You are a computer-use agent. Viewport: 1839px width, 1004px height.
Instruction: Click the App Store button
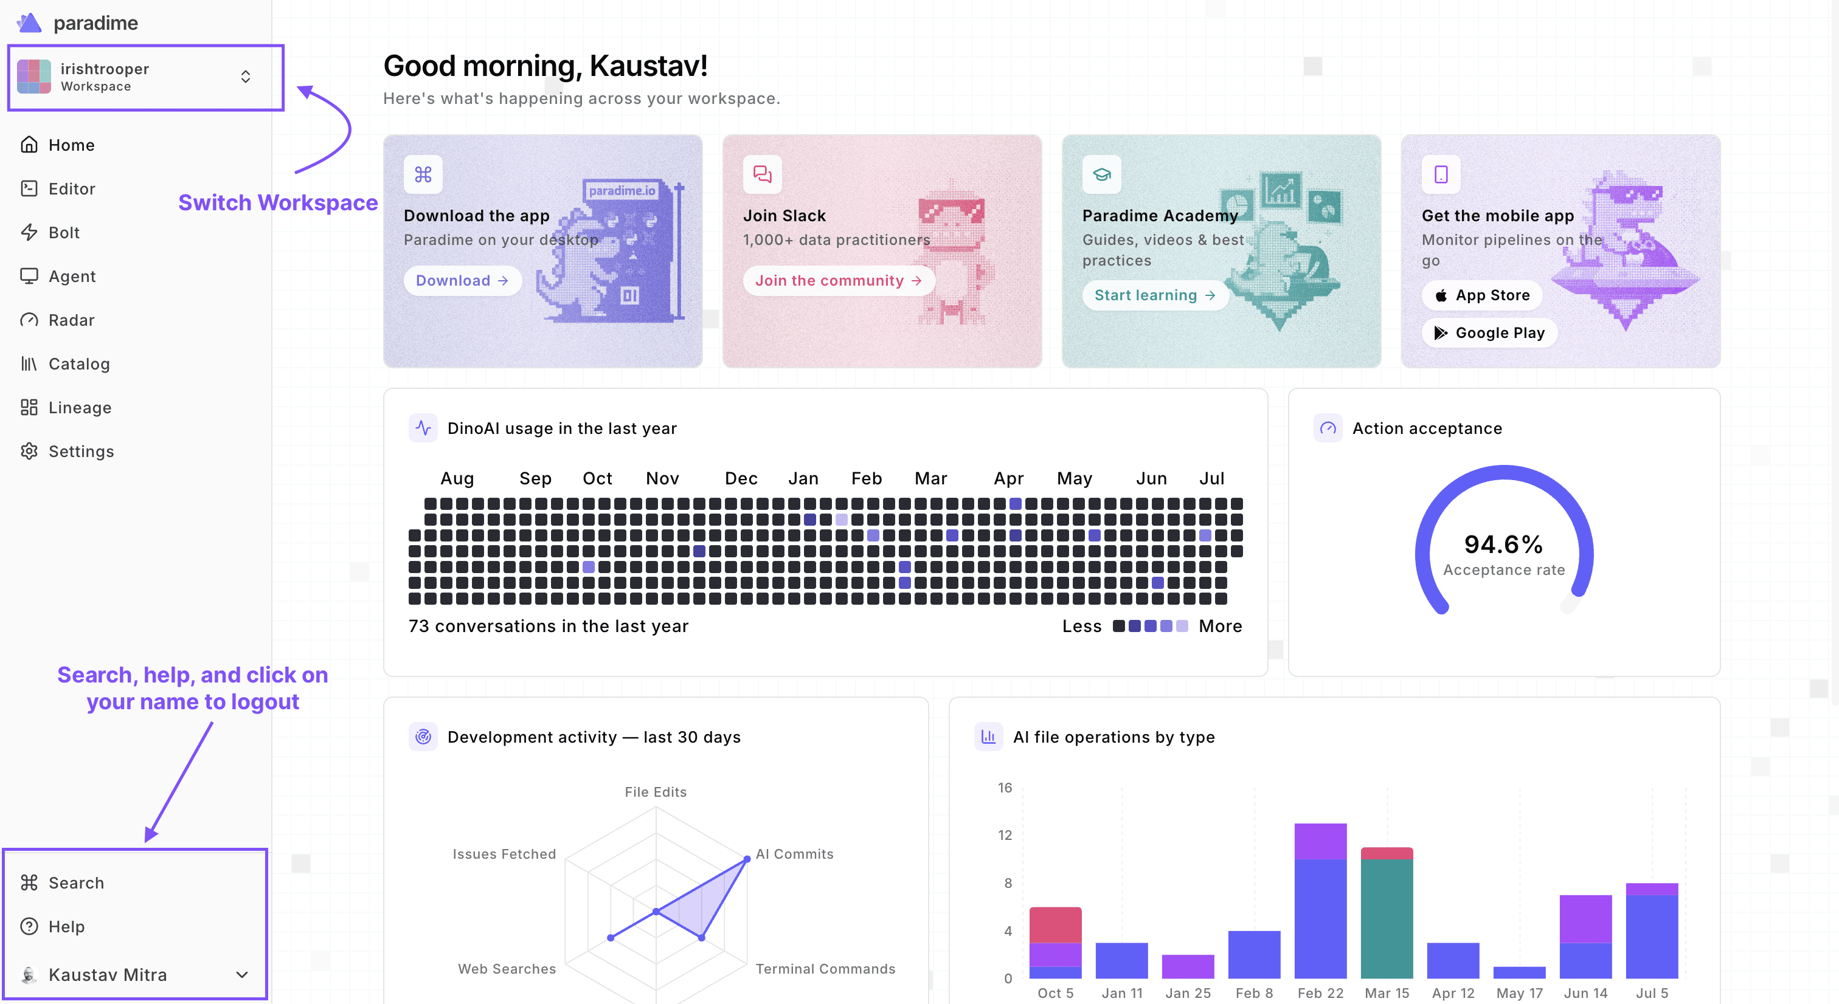1482,295
